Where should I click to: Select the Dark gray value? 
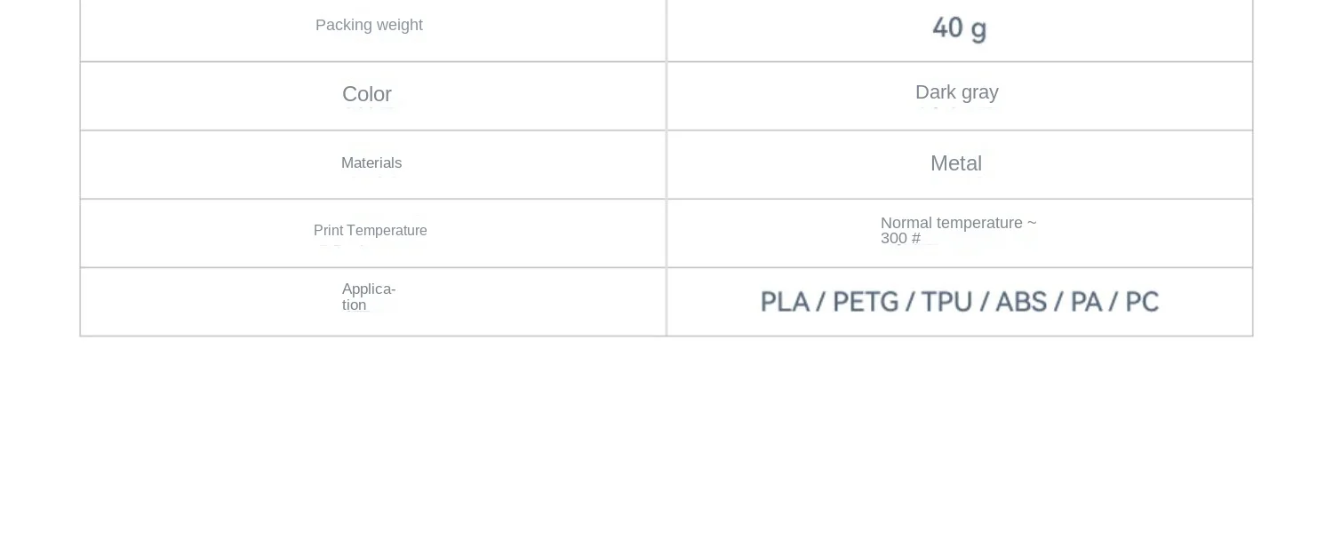957,92
